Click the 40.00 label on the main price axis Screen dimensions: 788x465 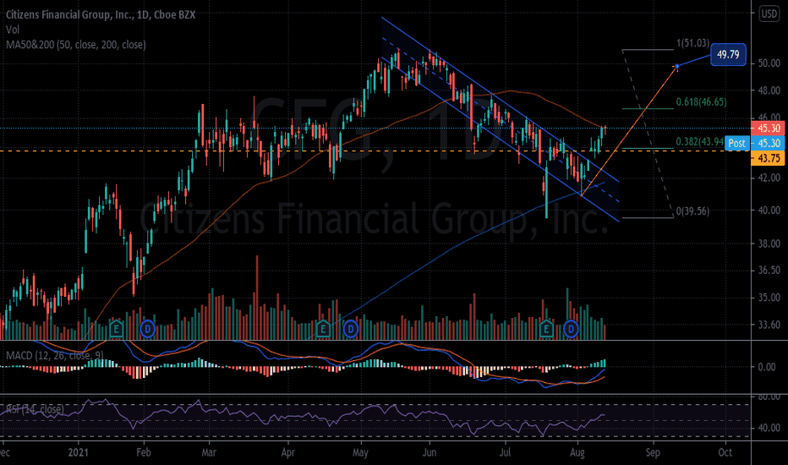point(769,211)
